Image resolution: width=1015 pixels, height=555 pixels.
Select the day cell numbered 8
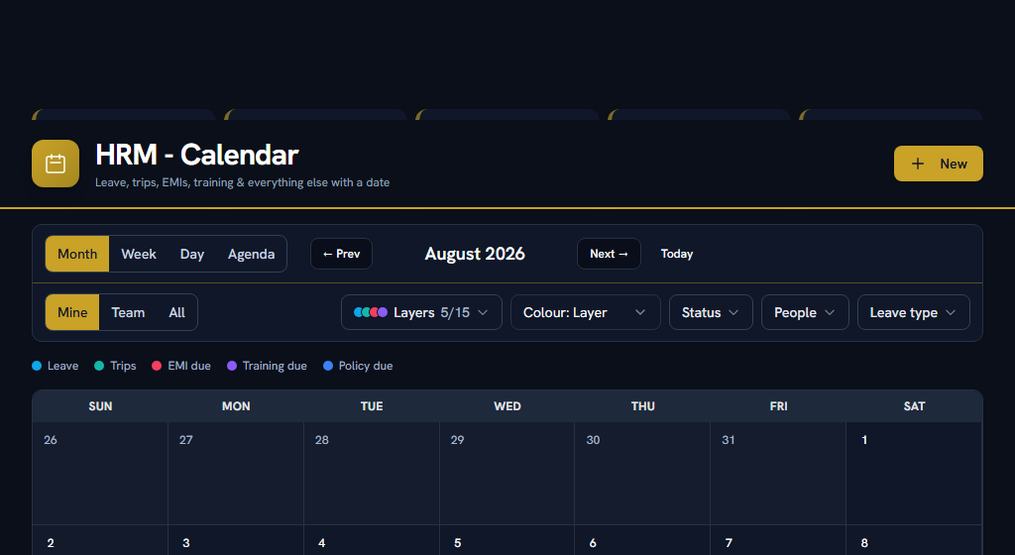(x=914, y=541)
